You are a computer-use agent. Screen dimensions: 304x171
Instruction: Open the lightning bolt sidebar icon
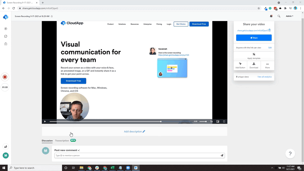coord(6,29)
